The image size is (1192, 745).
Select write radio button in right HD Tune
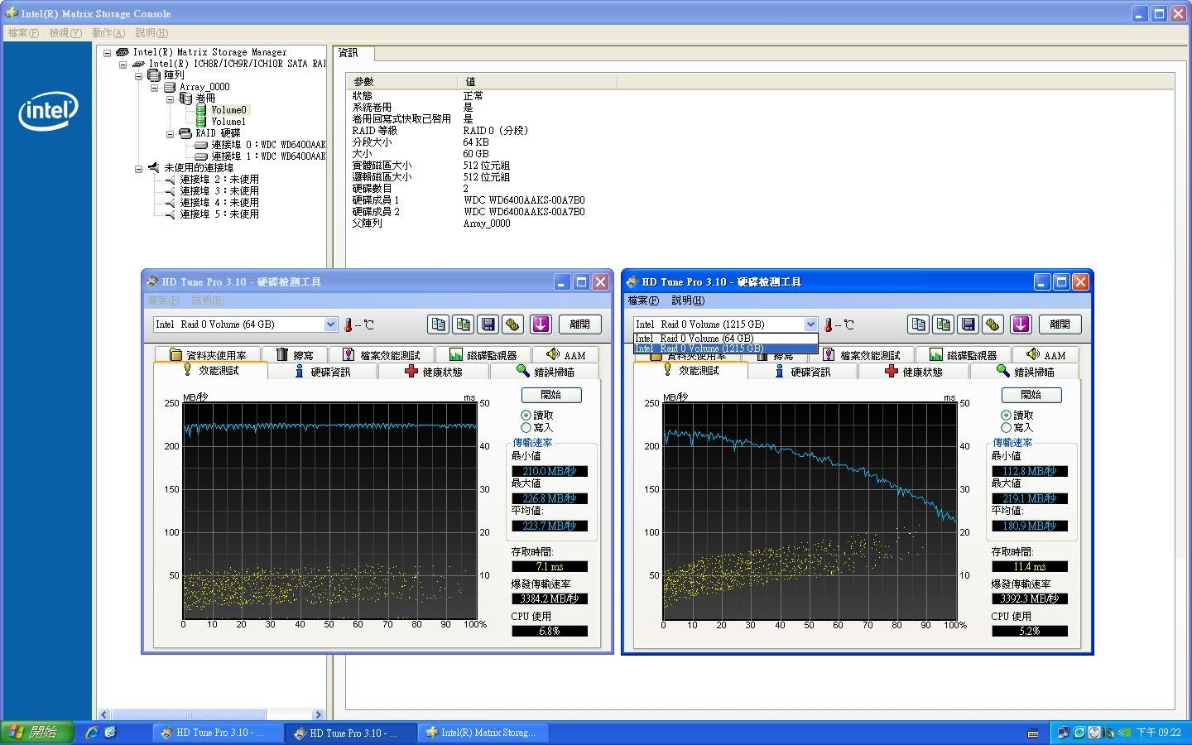tap(1006, 428)
